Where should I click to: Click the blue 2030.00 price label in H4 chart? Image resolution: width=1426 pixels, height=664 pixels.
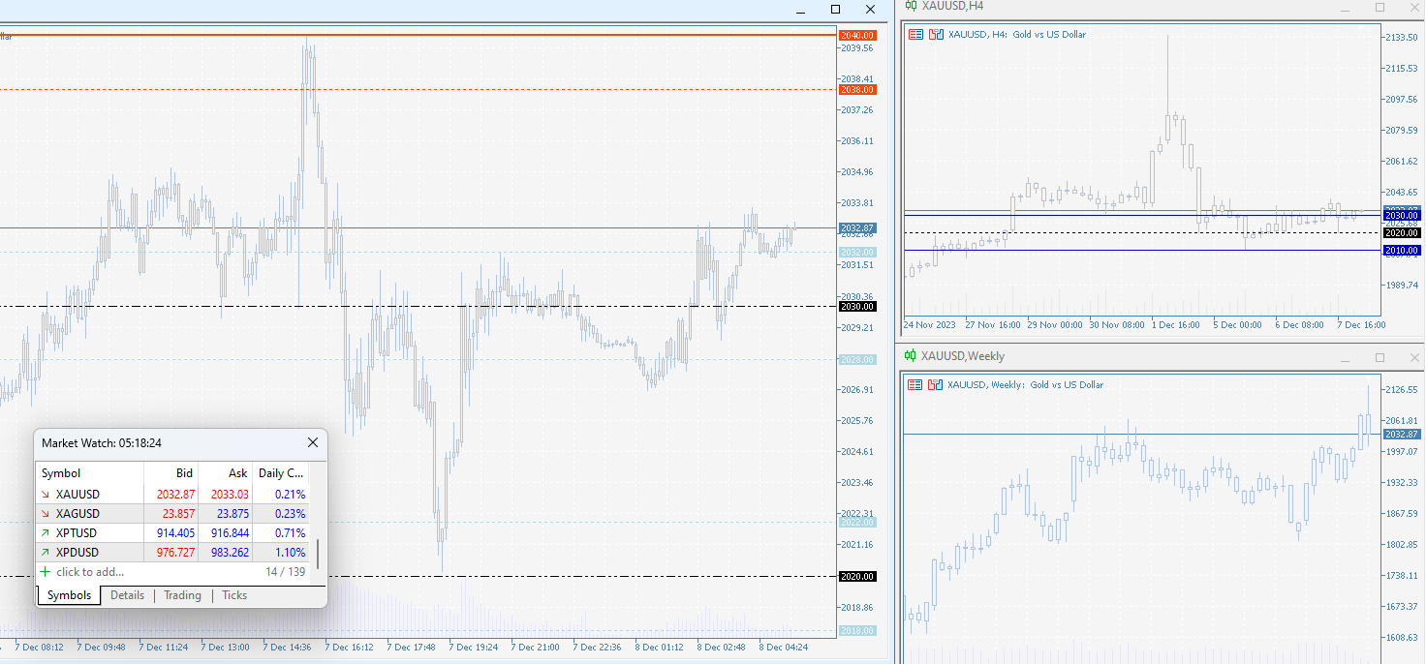click(x=1402, y=215)
